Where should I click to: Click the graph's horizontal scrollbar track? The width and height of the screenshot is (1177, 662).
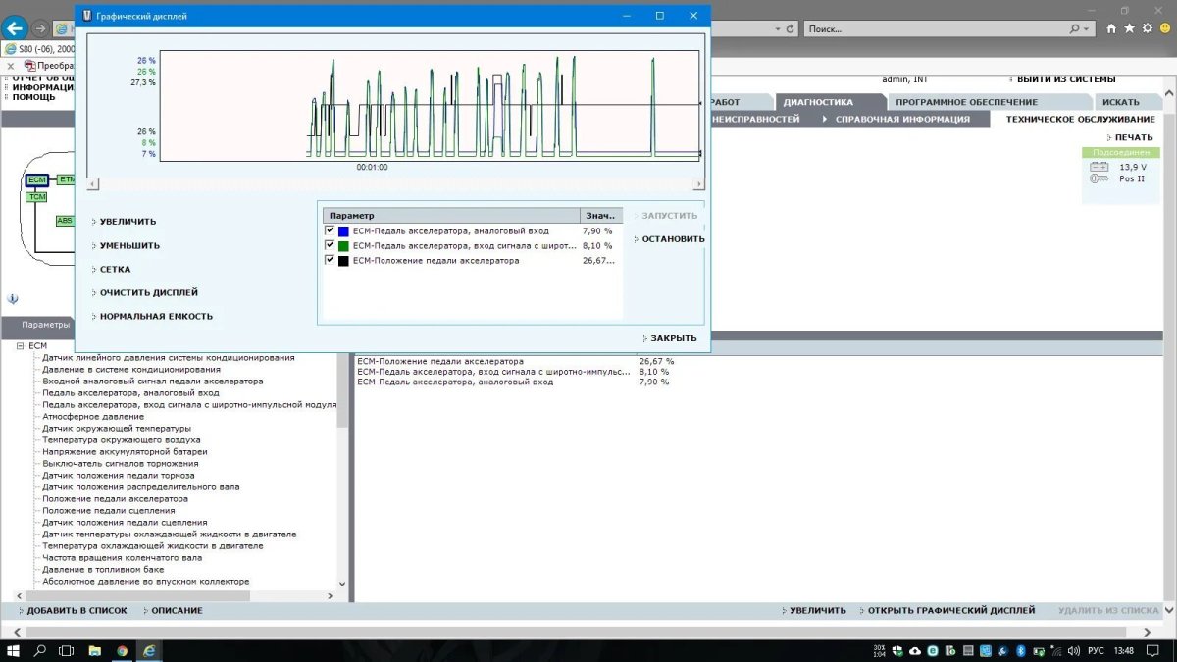tap(392, 184)
